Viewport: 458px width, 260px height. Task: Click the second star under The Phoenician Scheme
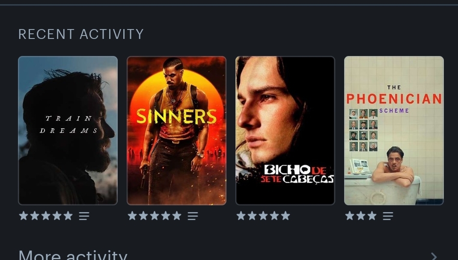pyautogui.click(x=361, y=216)
